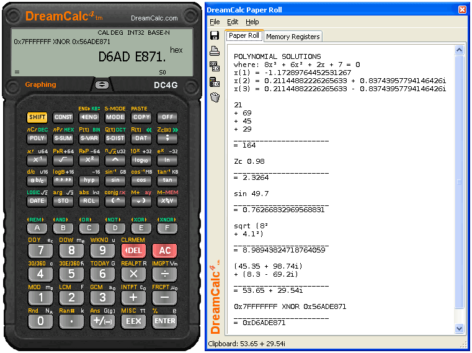
Task: Click the 'POLYNOMIAL SOLUTIONS' line
Action: (277, 56)
